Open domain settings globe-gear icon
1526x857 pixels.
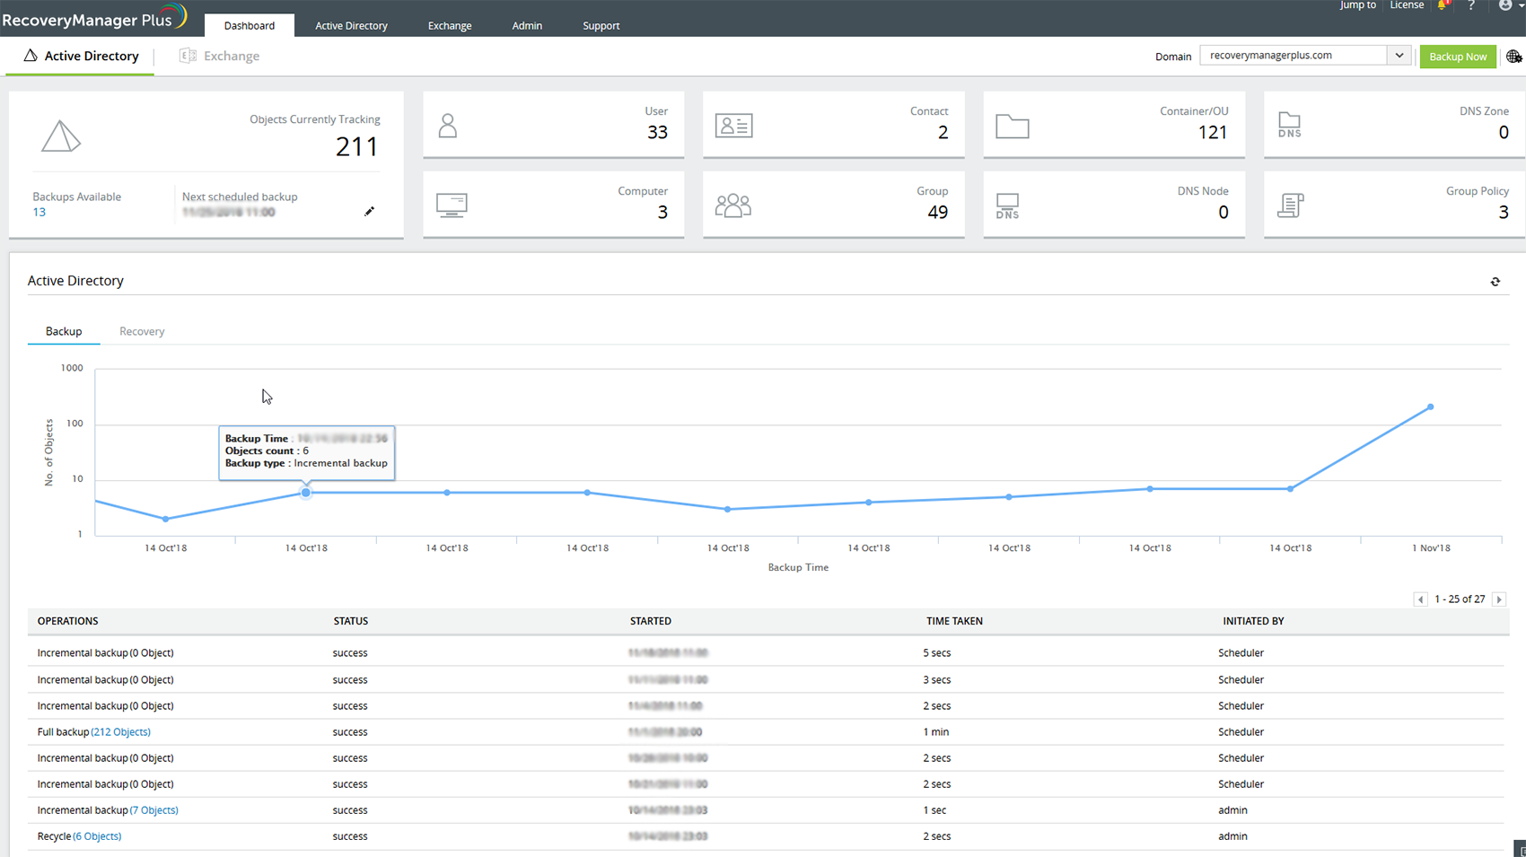tap(1514, 57)
